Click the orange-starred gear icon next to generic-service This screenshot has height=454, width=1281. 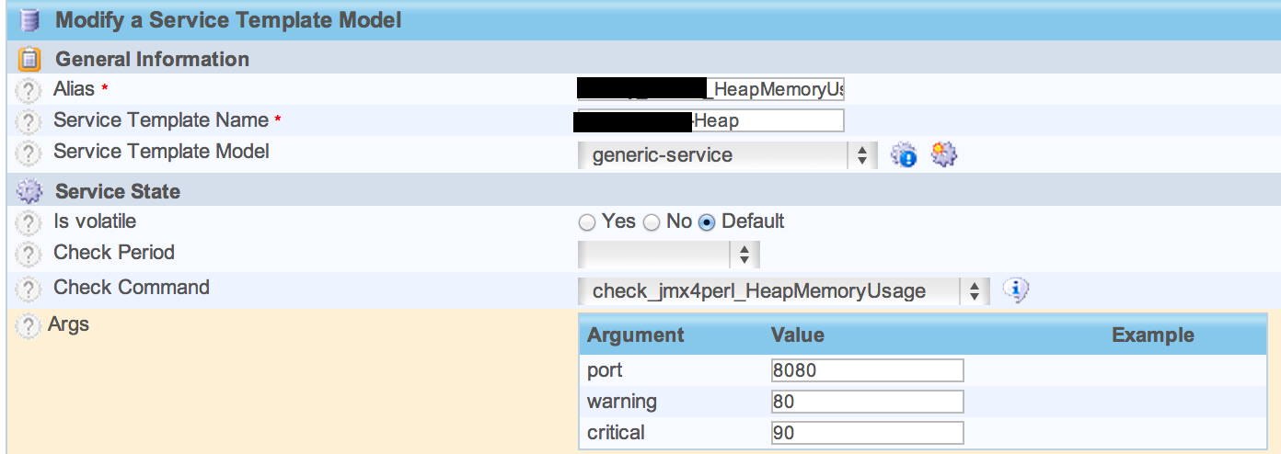coord(944,154)
